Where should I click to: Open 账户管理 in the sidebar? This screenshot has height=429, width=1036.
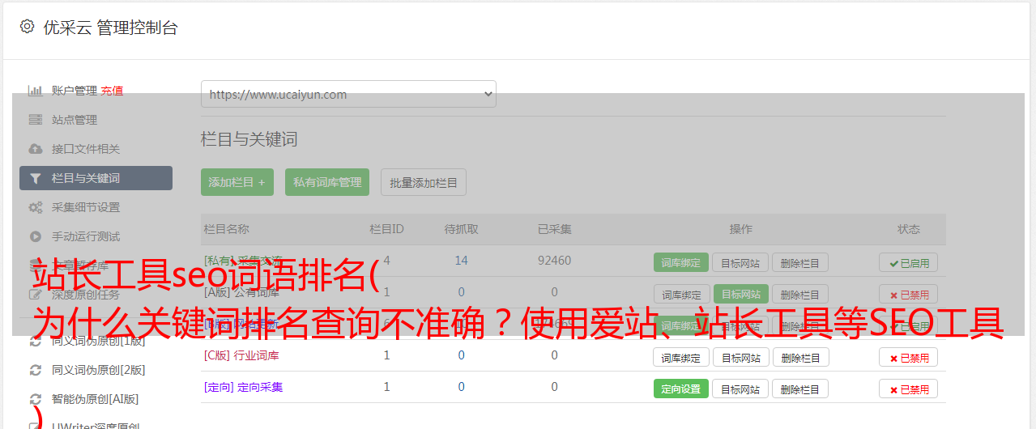(75, 91)
